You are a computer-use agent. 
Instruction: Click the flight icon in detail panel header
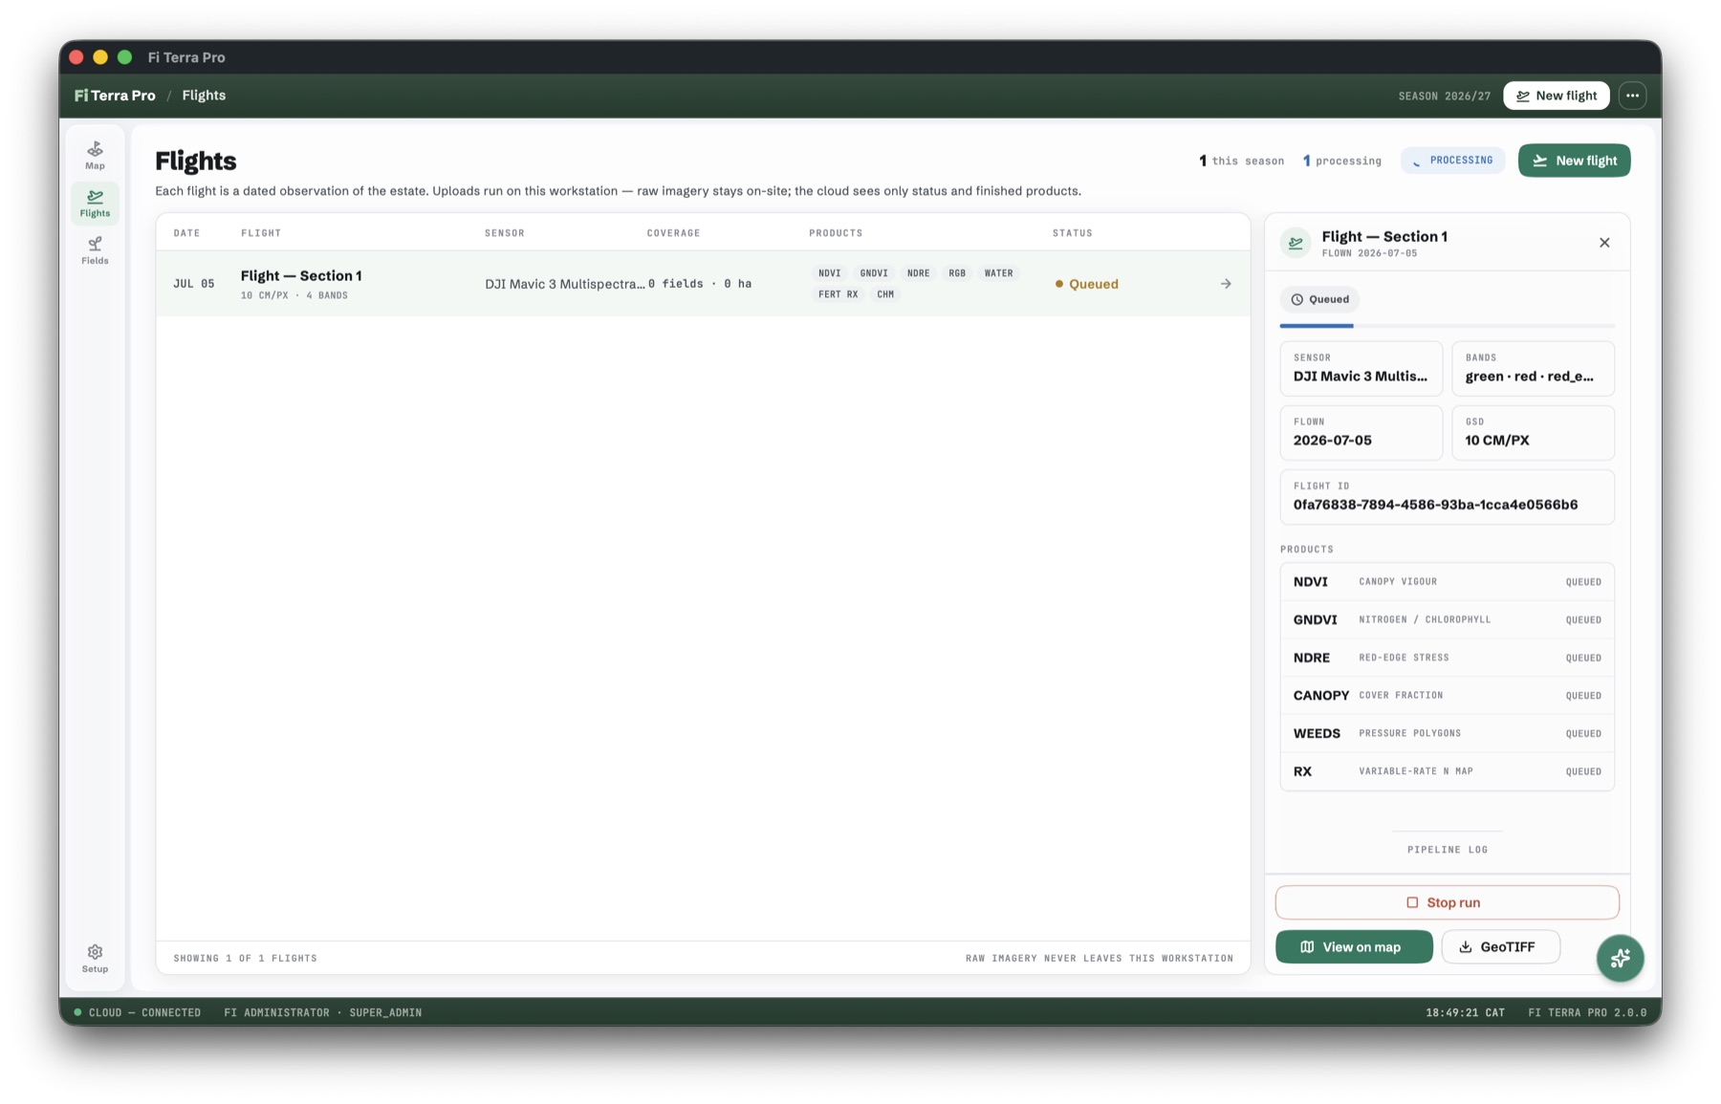click(x=1296, y=243)
